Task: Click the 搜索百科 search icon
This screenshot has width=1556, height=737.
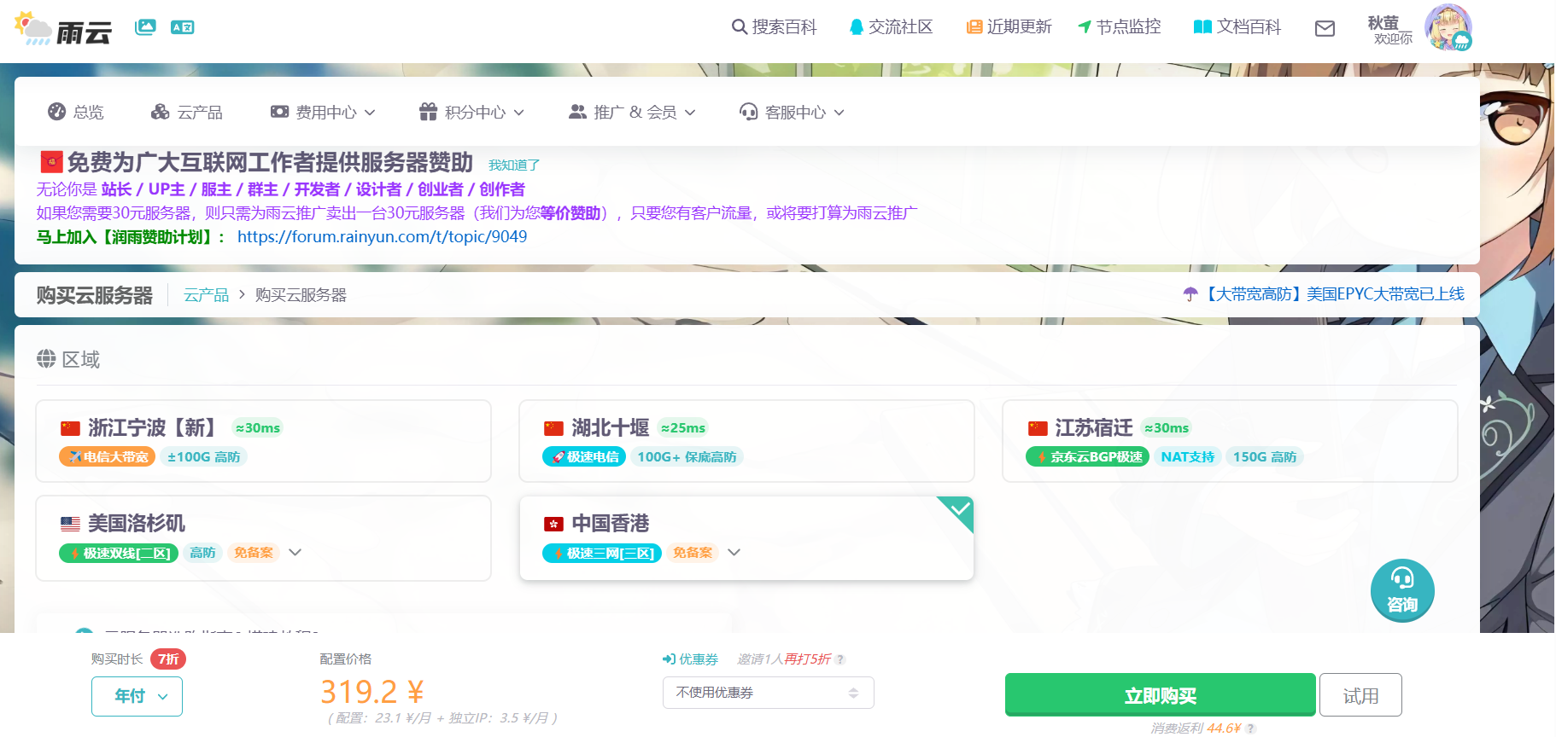Action: click(x=740, y=27)
